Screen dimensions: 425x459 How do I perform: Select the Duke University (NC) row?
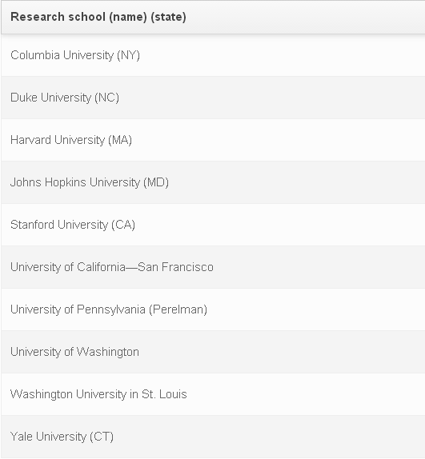pos(213,98)
